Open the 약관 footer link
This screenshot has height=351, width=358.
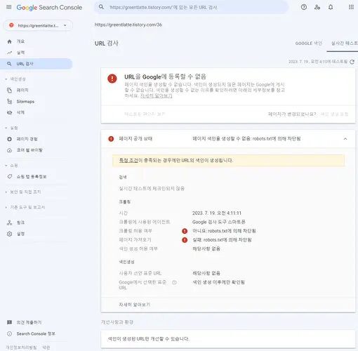tap(46, 347)
